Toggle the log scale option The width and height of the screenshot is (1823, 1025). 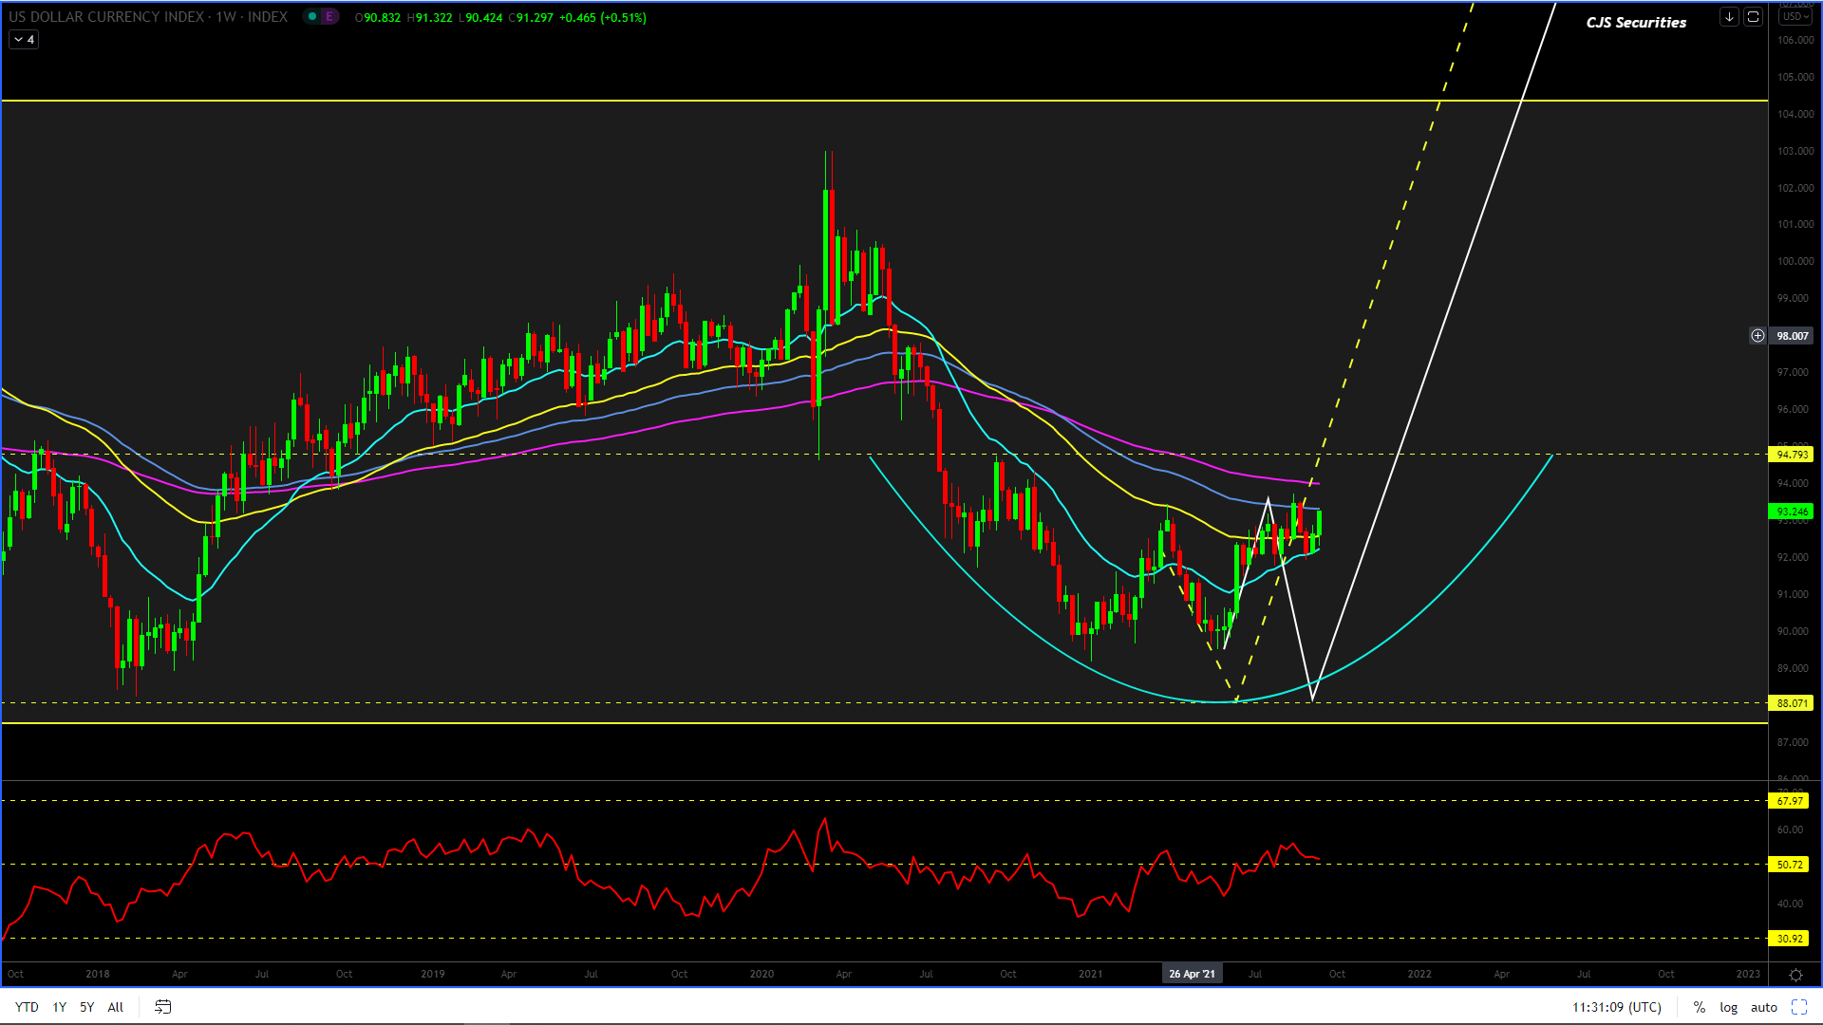point(1728,1007)
